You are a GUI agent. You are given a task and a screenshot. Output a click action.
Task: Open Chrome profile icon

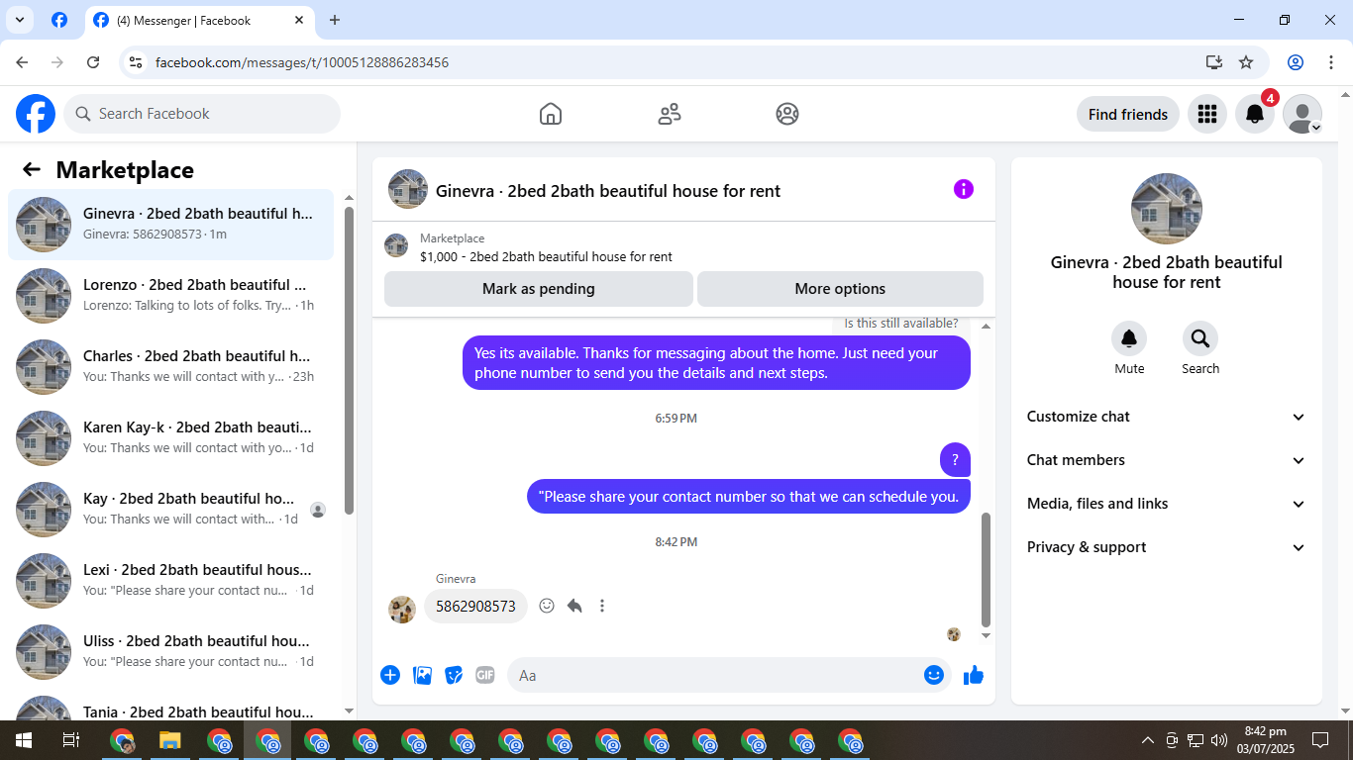tap(1296, 62)
